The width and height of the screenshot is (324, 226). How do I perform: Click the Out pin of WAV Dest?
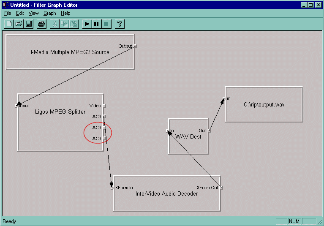click(x=209, y=131)
